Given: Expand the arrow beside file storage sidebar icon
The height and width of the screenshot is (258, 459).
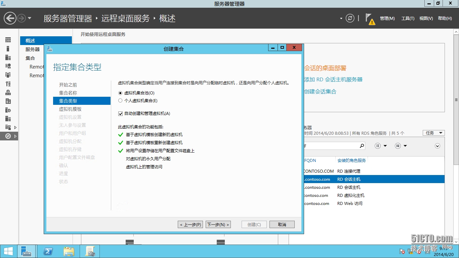Looking at the screenshot, I should point(15,127).
